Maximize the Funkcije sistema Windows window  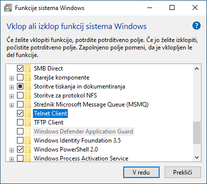click(172, 7)
